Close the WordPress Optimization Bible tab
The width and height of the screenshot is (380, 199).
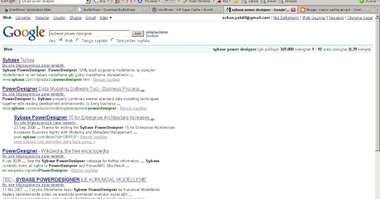tap(71, 10)
